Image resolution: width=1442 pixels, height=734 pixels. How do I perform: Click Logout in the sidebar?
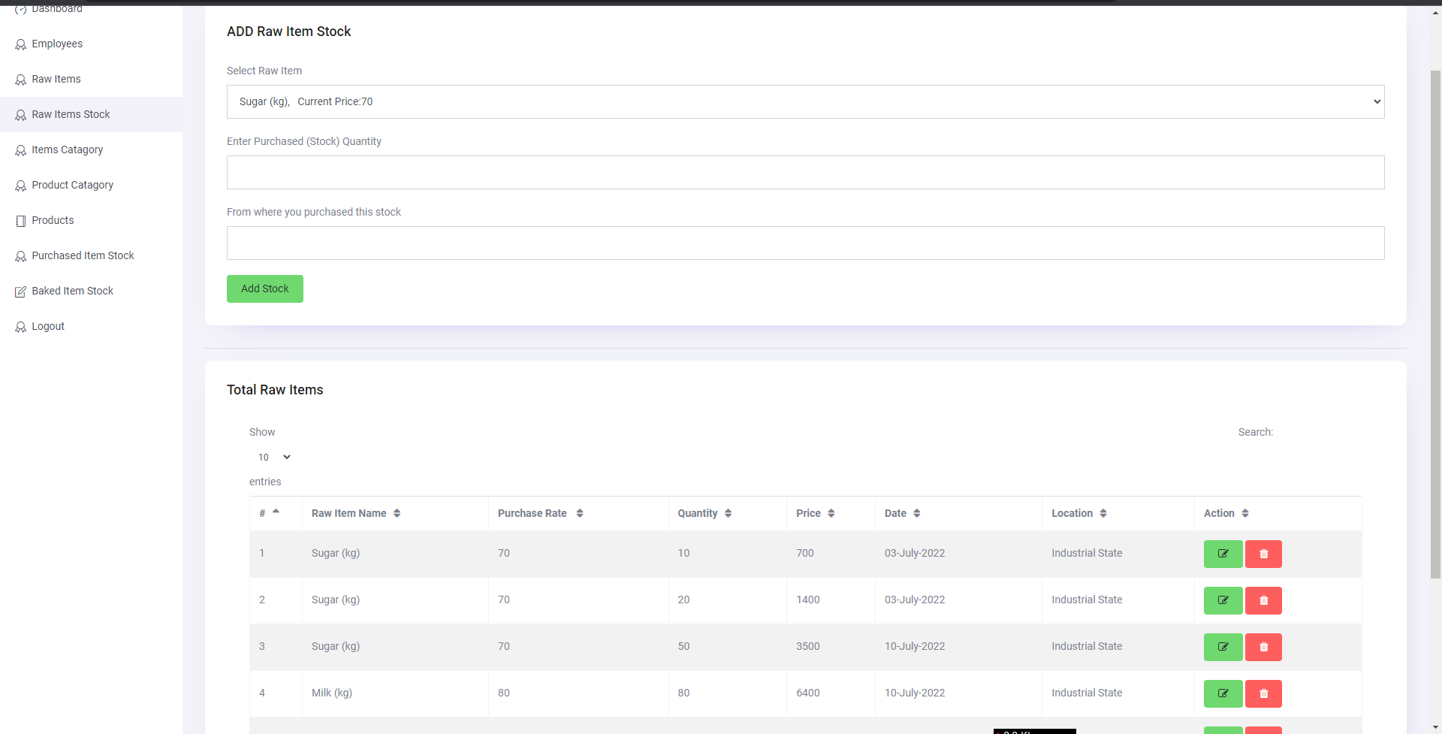[48, 326]
